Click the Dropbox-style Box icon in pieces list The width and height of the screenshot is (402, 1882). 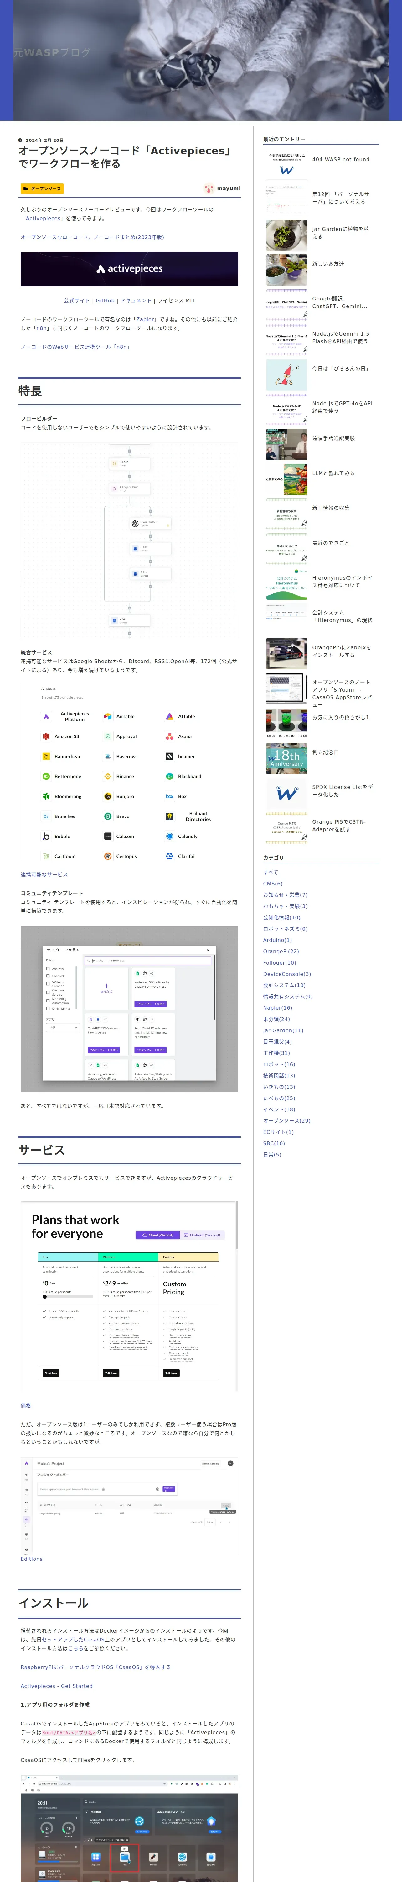click(x=169, y=796)
